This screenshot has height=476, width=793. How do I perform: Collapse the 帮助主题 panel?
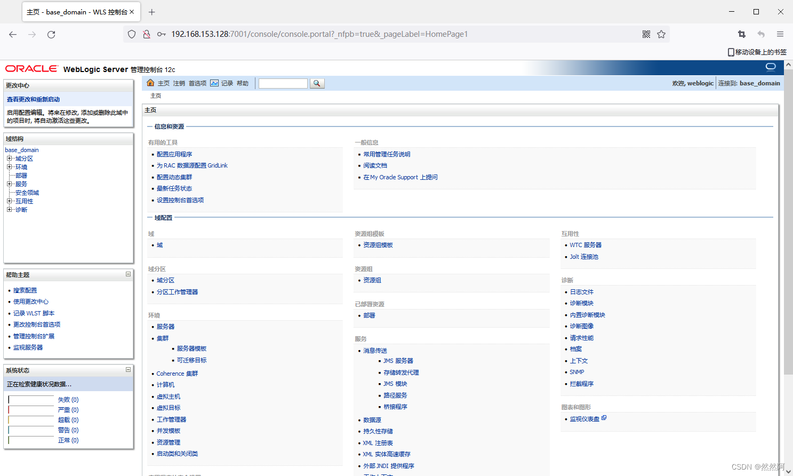[128, 274]
